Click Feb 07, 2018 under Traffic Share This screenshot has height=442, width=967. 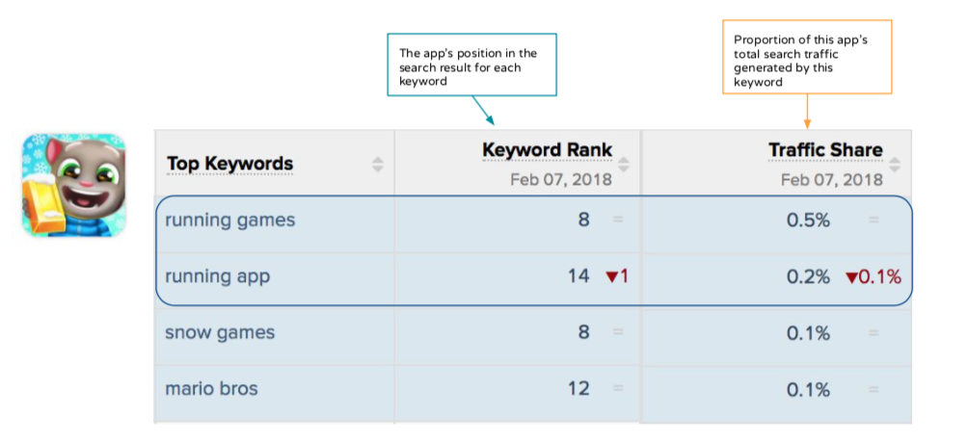click(832, 179)
